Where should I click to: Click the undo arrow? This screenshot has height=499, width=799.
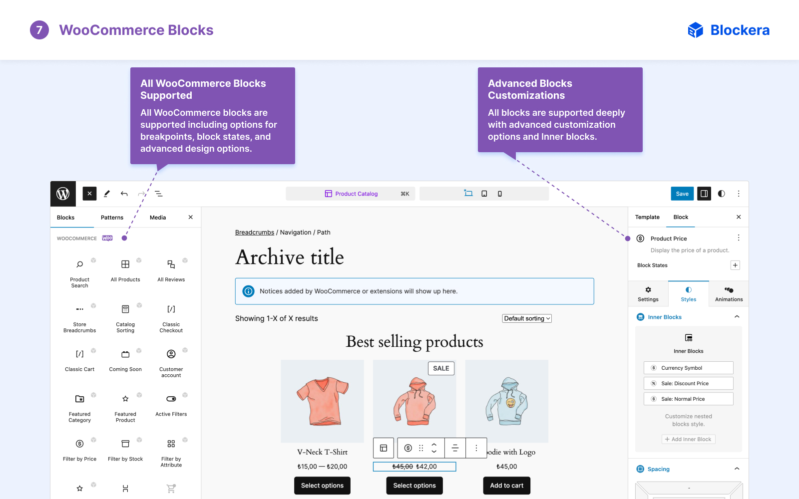click(x=124, y=194)
